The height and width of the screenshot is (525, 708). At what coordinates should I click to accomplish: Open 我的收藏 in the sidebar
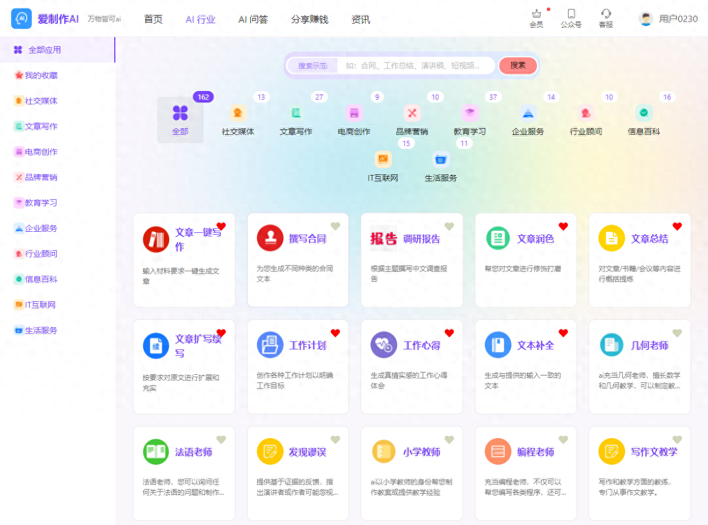(x=41, y=75)
